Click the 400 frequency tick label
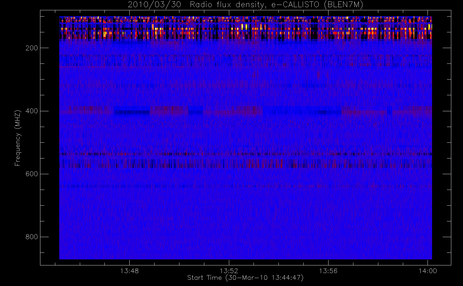Screen dimensions: 463x286 coord(31,111)
